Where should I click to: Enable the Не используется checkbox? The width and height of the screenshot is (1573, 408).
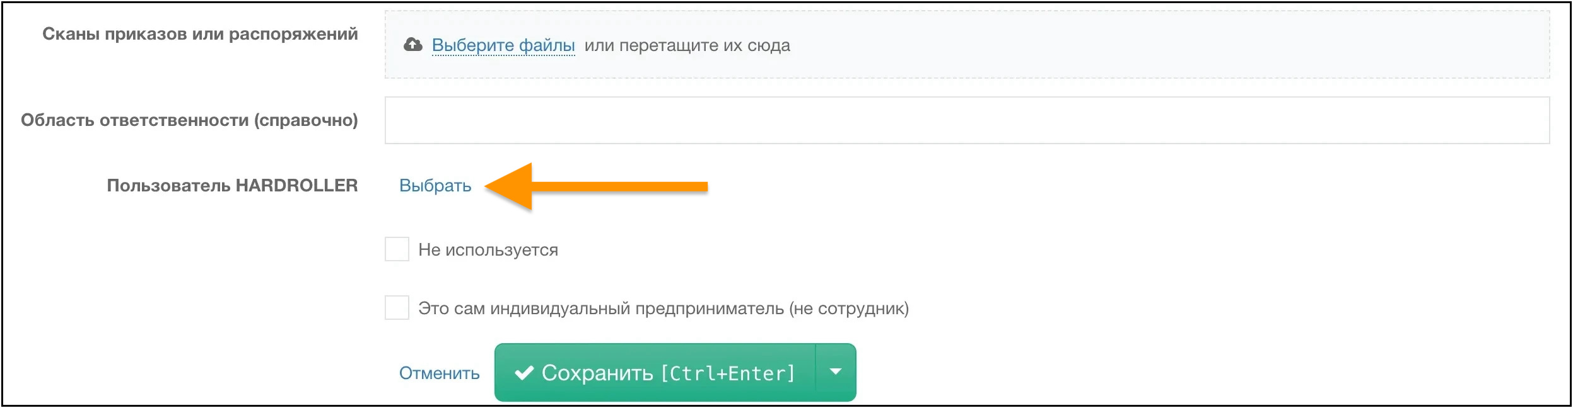coord(396,248)
